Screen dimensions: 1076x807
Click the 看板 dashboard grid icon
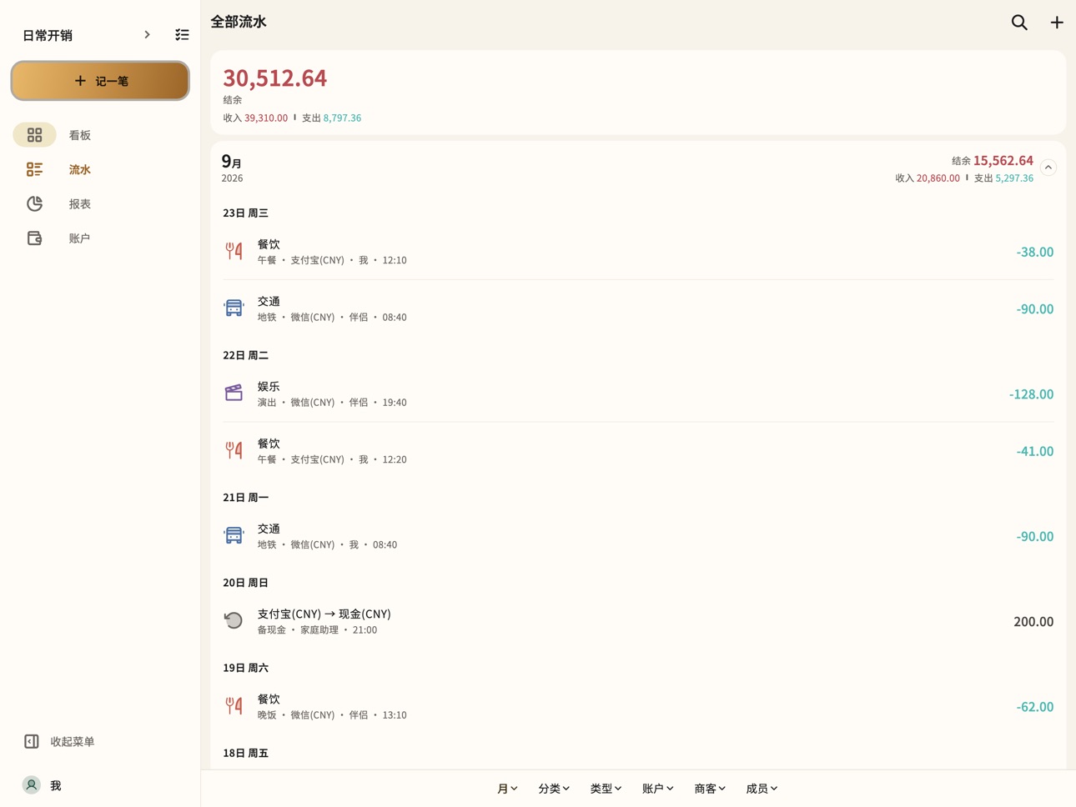pos(34,135)
